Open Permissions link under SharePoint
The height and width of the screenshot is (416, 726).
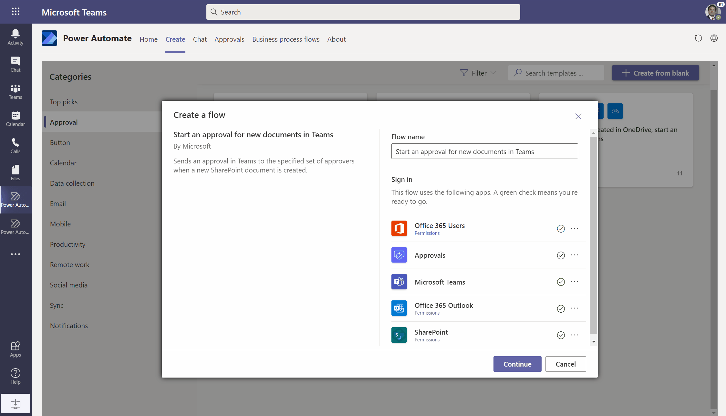point(427,340)
